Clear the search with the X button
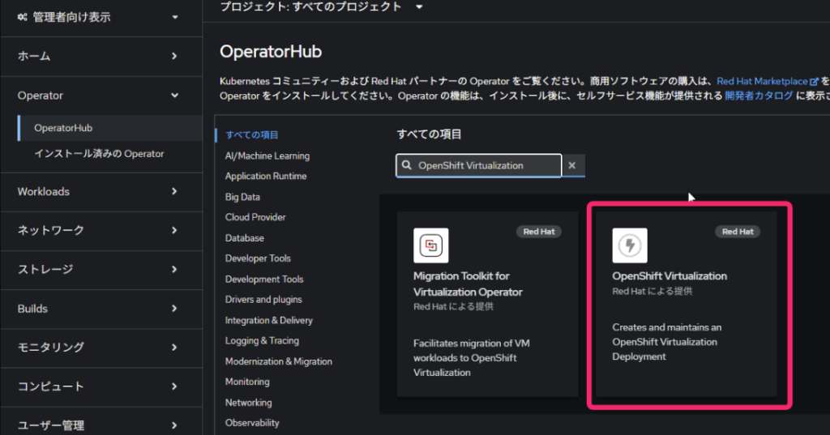Image resolution: width=830 pixels, height=435 pixels. [x=572, y=165]
